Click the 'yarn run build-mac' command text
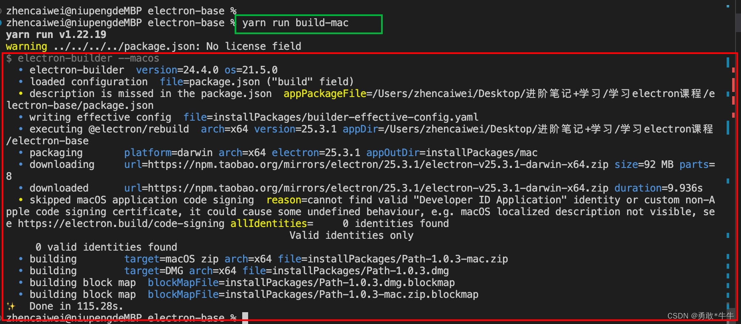This screenshot has height=324, width=741. point(295,23)
